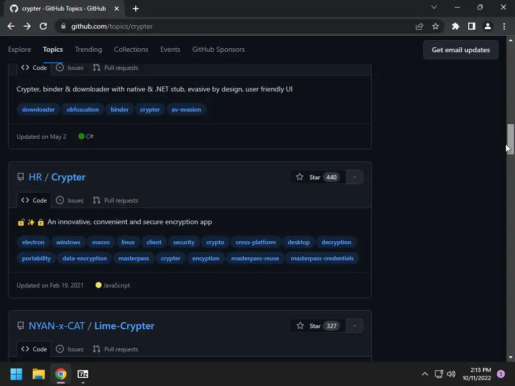Open the Chrome side panel icon
The height and width of the screenshot is (386, 515).
pyautogui.click(x=472, y=26)
